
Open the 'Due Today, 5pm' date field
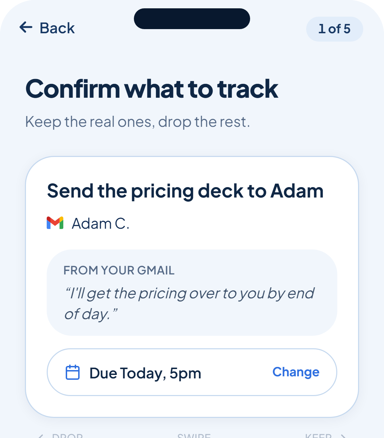point(192,372)
